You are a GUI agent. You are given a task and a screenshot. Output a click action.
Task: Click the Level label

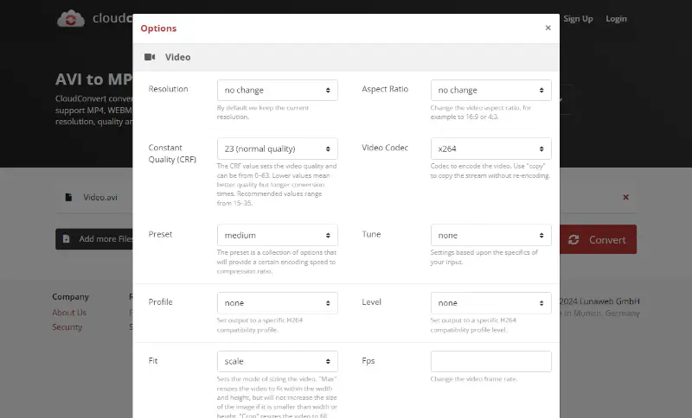[x=371, y=302]
